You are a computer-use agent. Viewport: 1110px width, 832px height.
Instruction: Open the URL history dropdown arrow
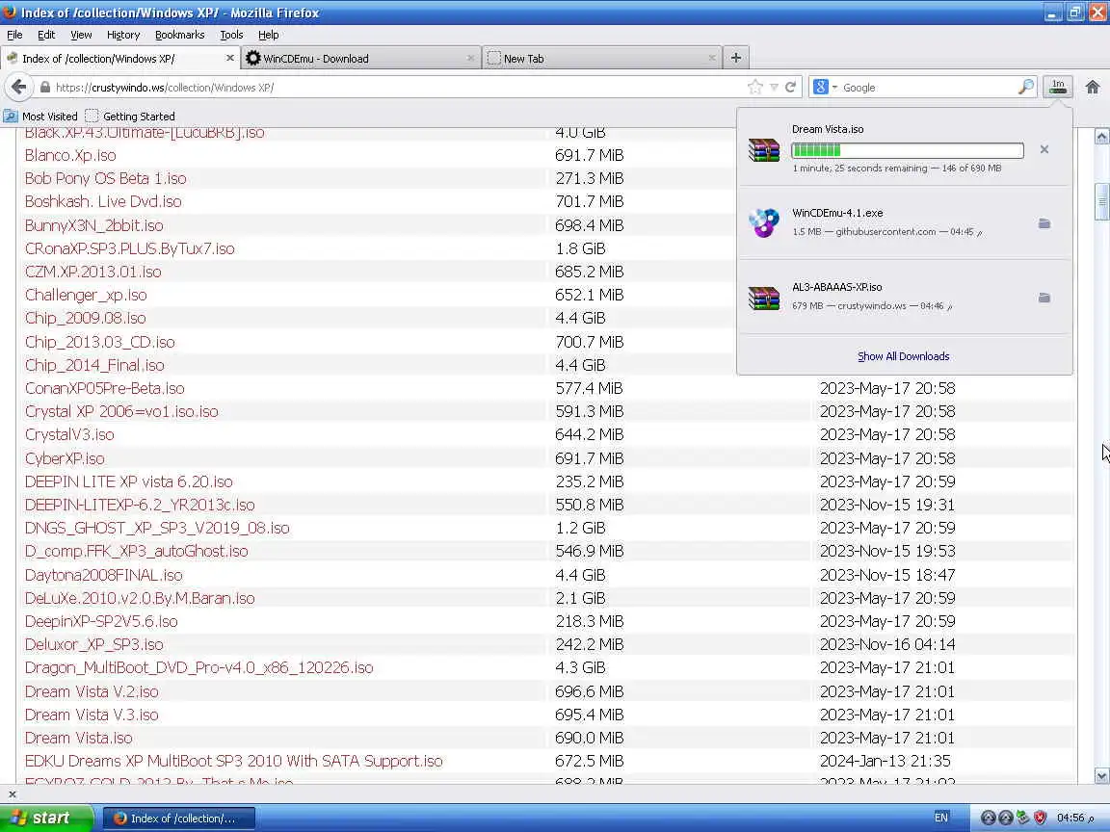click(774, 87)
